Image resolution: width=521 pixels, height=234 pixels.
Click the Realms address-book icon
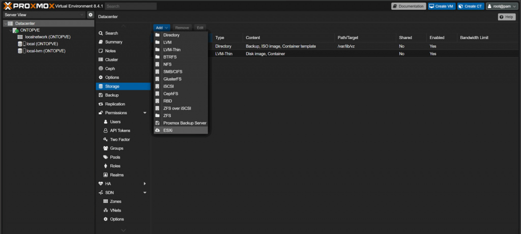106,175
